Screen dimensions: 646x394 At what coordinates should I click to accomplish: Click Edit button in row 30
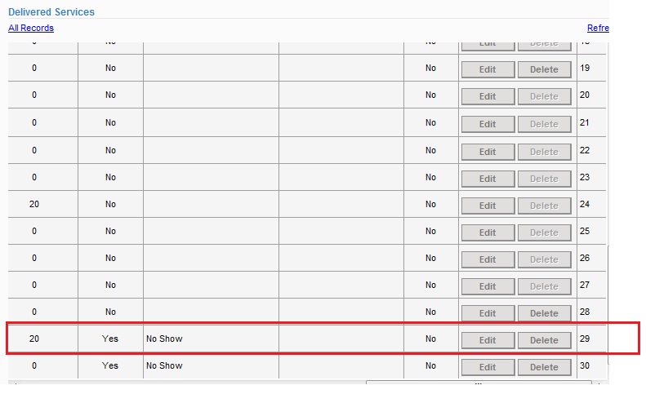coord(488,367)
